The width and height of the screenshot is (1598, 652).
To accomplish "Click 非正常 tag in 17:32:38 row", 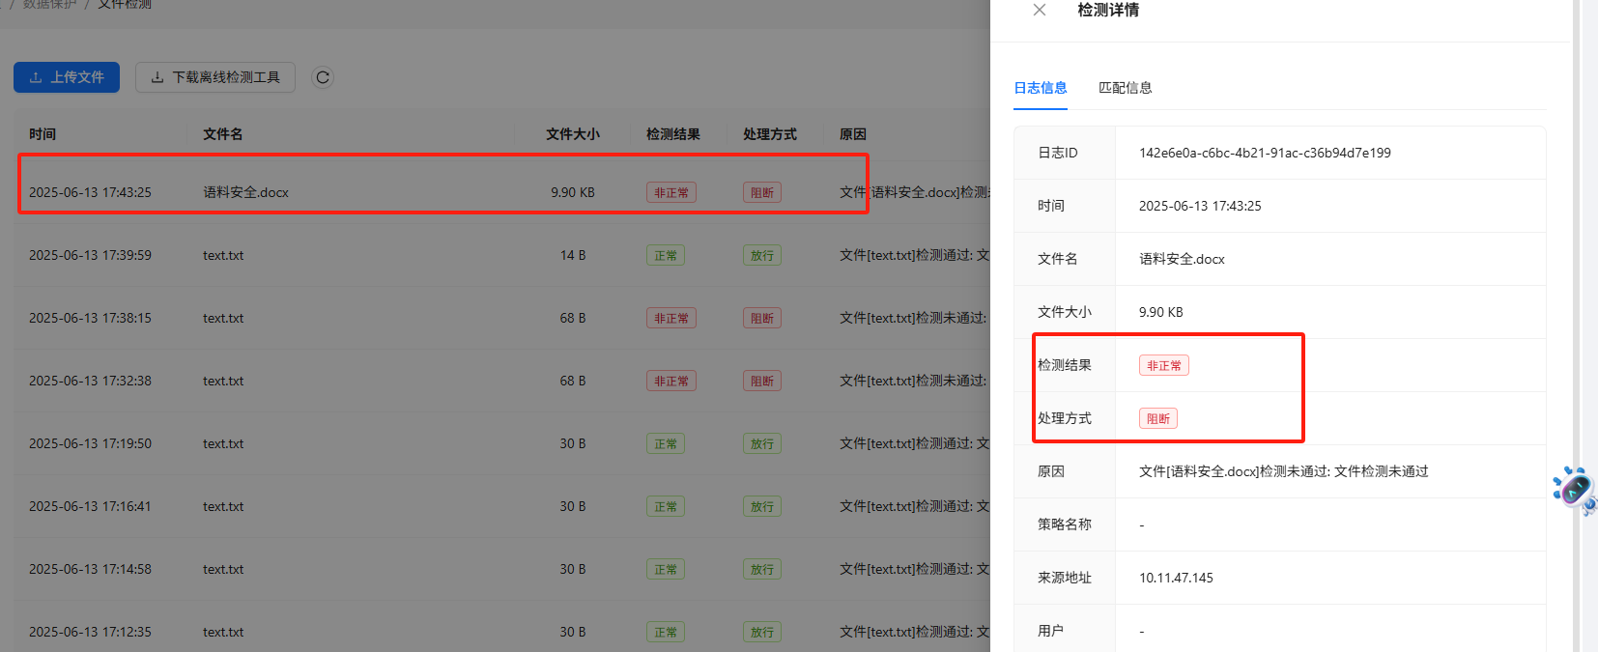I will pyautogui.click(x=671, y=382).
